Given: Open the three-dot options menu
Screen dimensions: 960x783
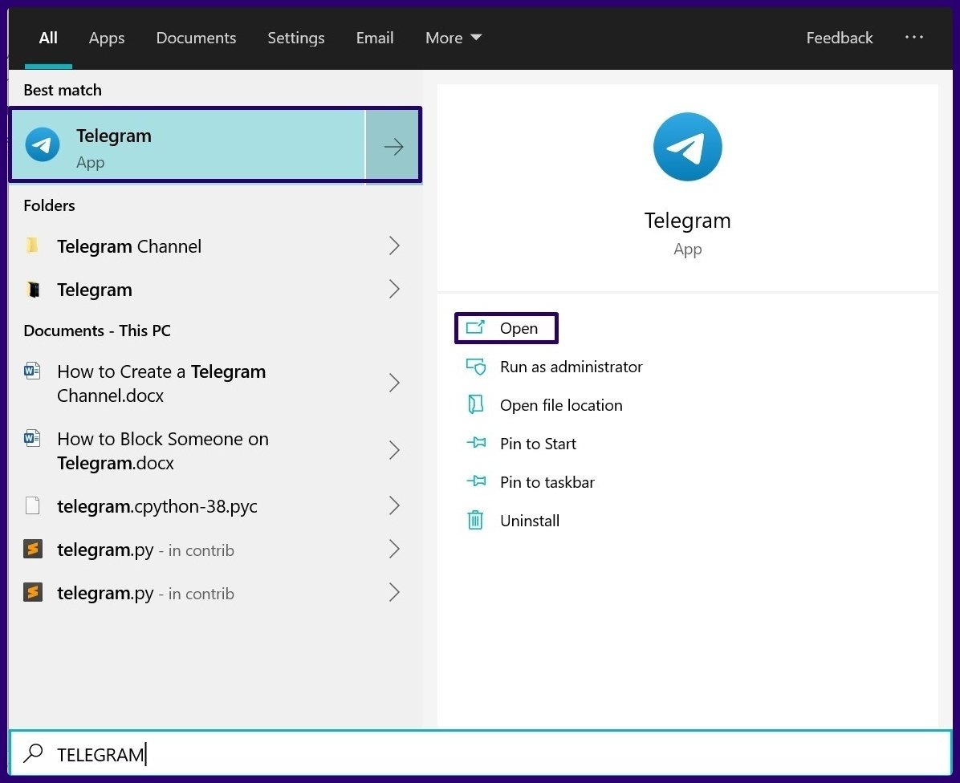Looking at the screenshot, I should [914, 38].
